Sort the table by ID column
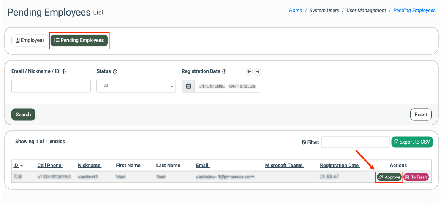Screen dimensions: 441x205 [x=18, y=166]
